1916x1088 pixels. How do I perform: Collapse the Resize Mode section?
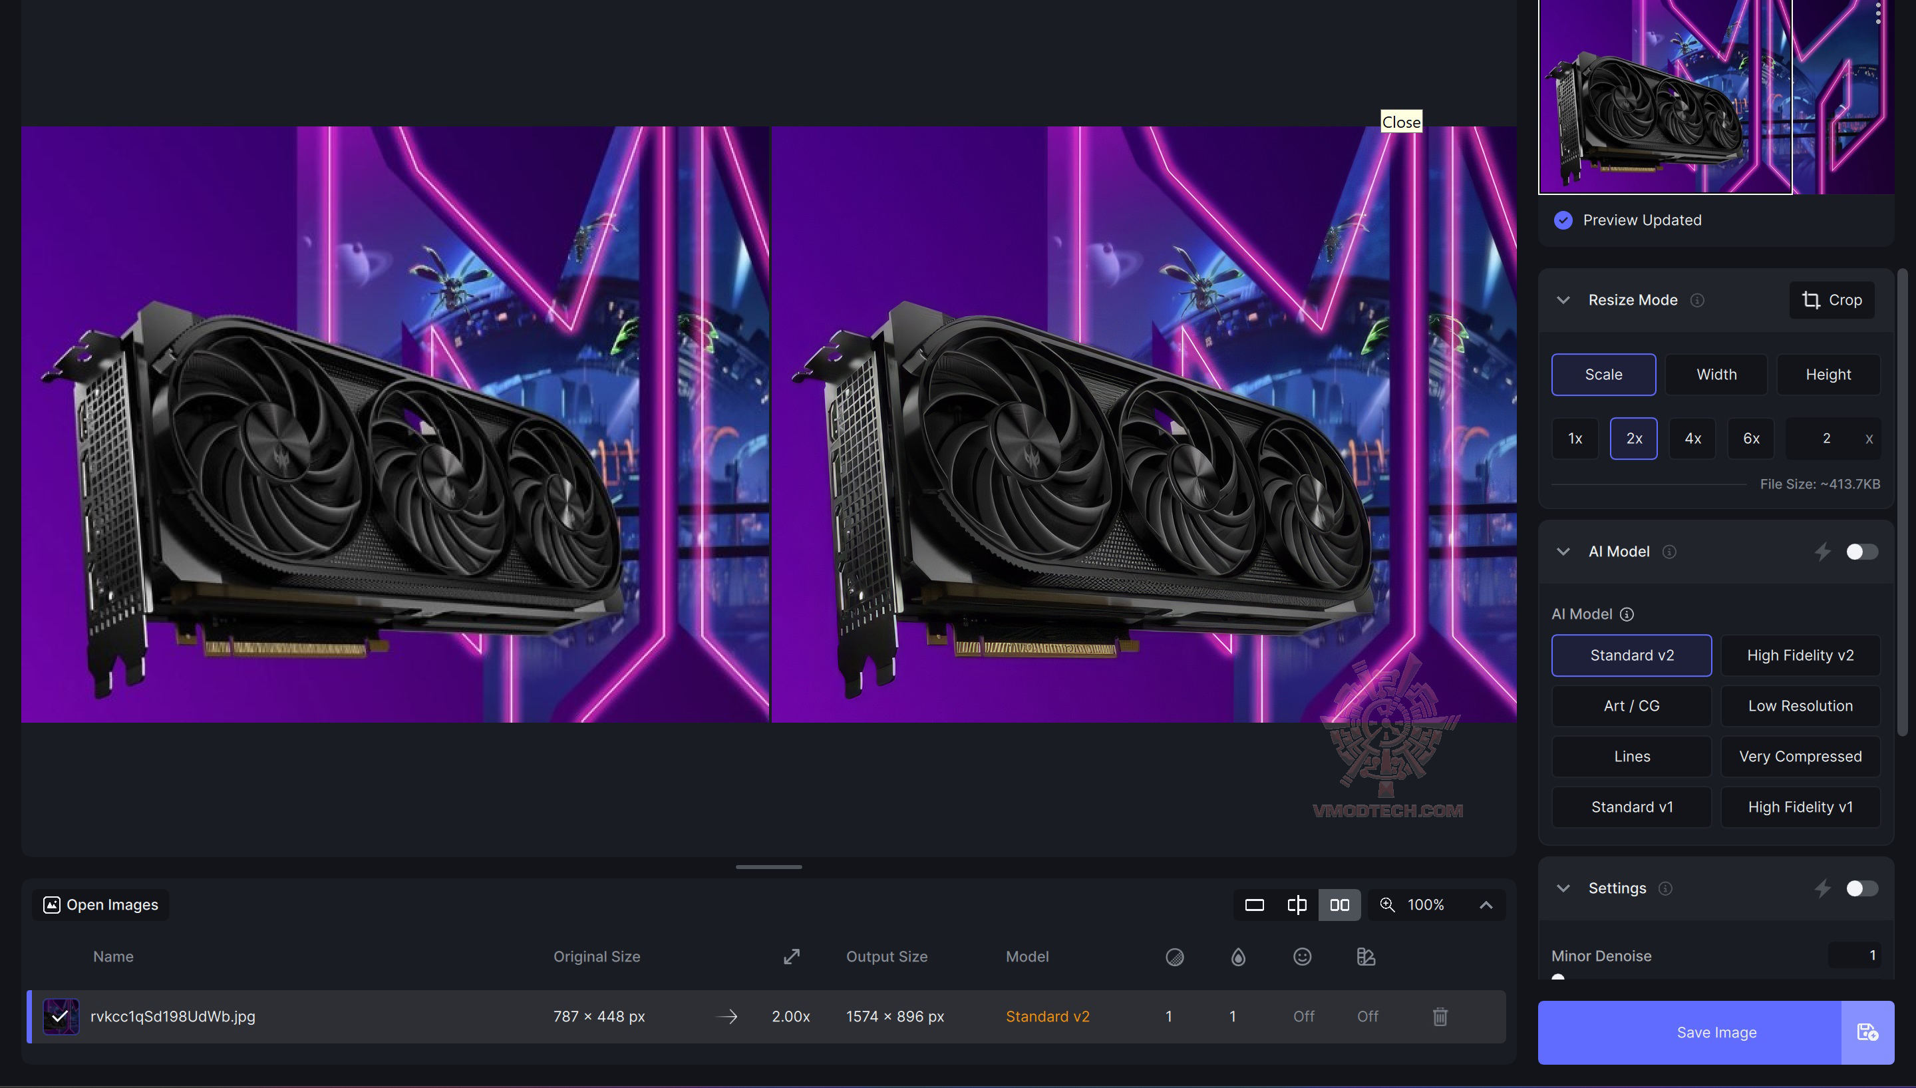click(x=1563, y=299)
